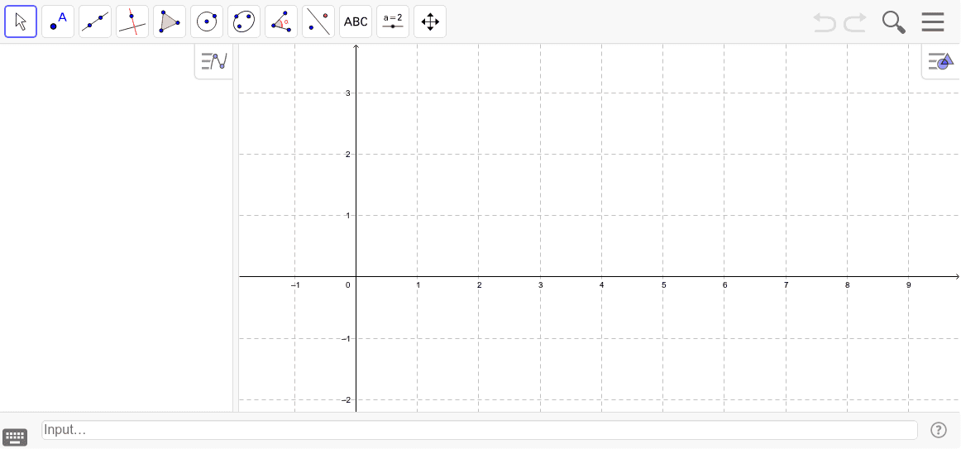Click the Input bar field

[x=480, y=430]
